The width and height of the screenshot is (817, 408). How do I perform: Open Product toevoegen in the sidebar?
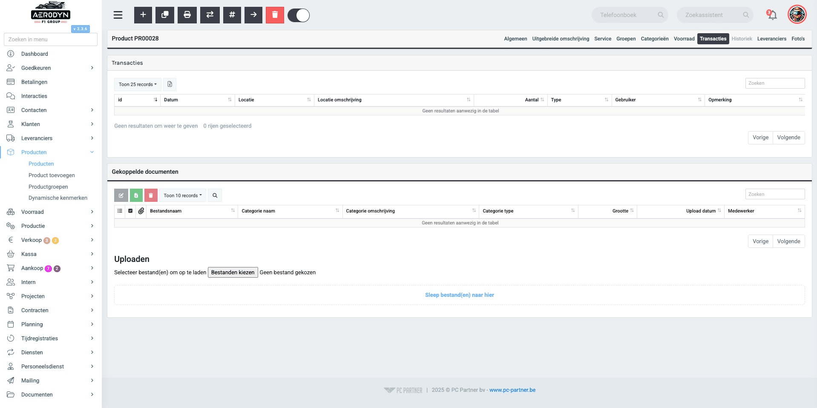click(52, 175)
